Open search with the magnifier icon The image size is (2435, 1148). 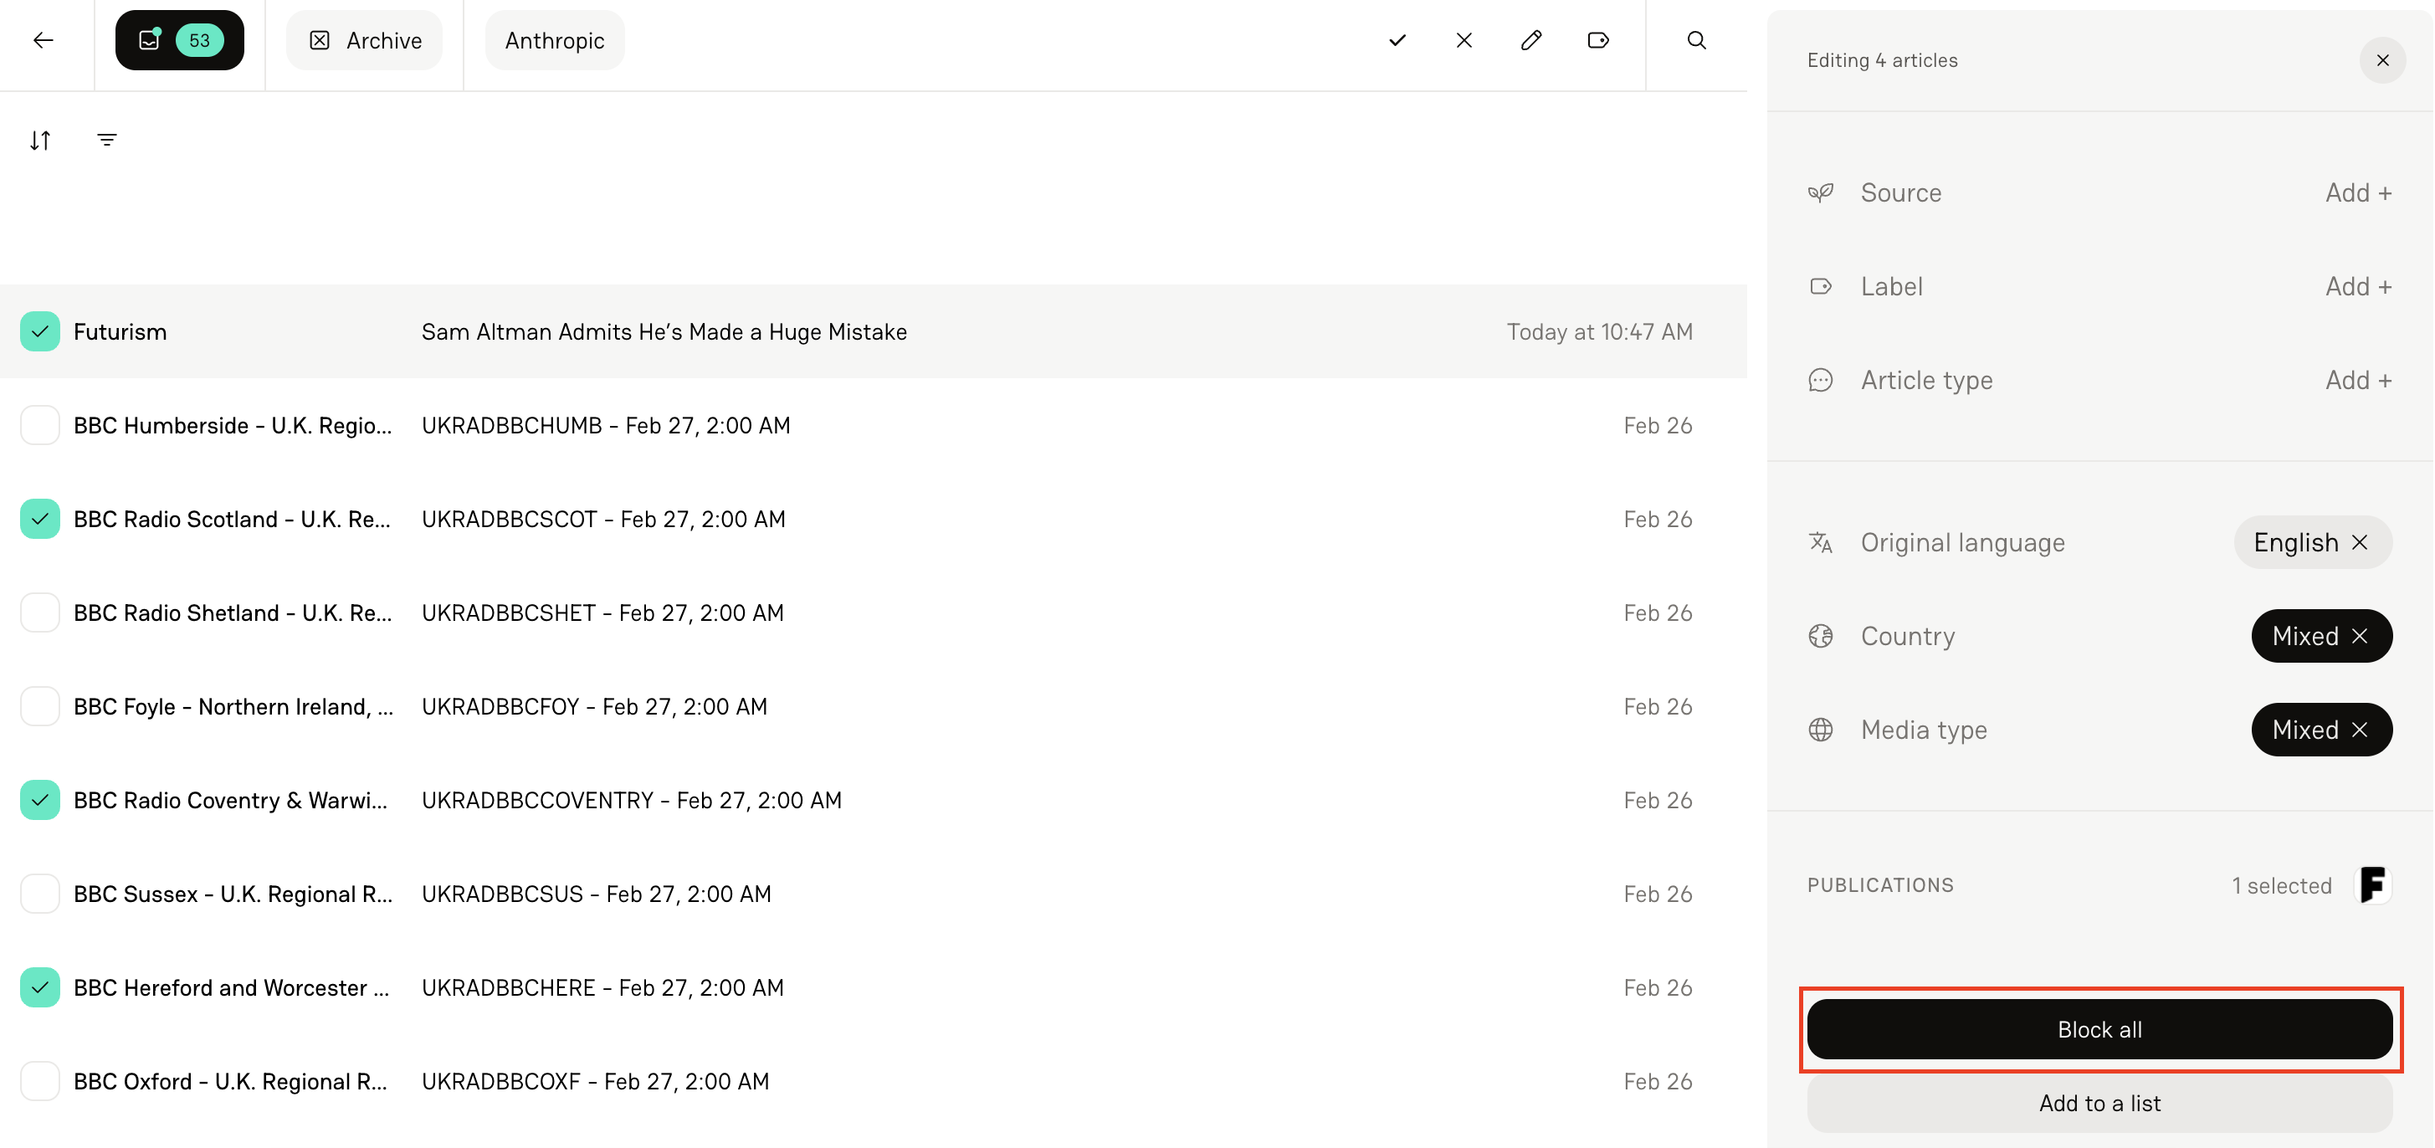[x=1696, y=41]
